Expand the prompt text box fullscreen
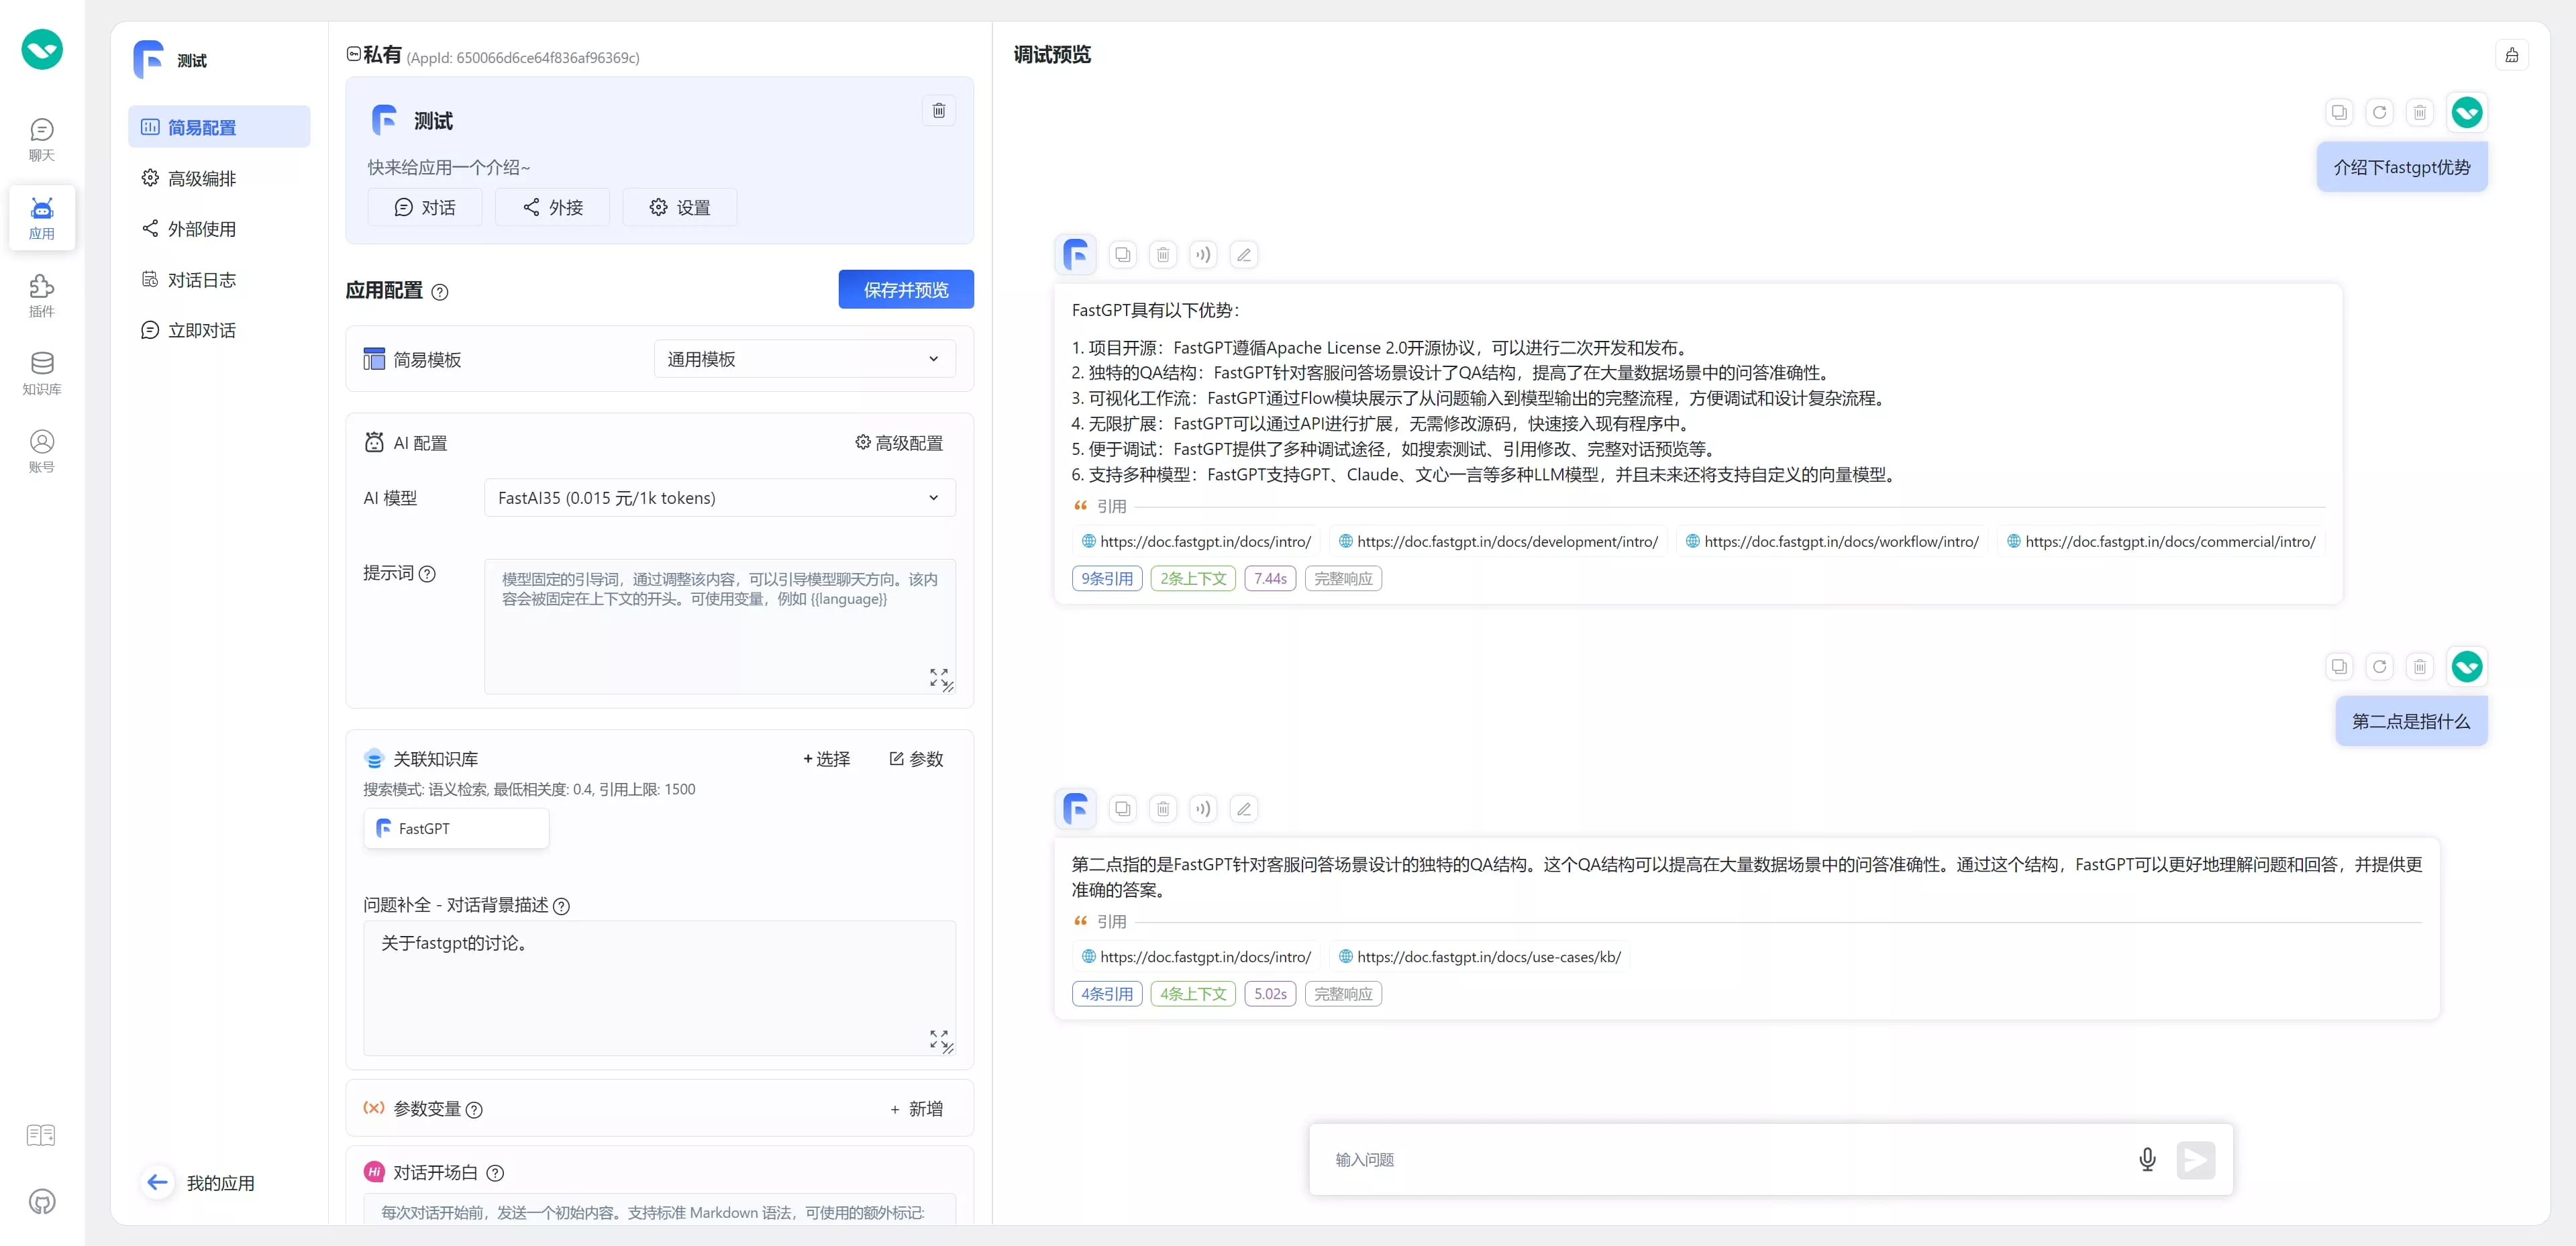 (x=938, y=676)
